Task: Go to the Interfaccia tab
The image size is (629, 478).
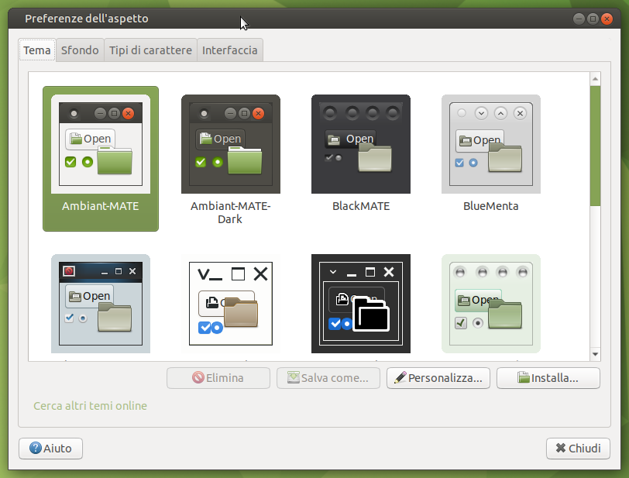Action: [x=229, y=50]
